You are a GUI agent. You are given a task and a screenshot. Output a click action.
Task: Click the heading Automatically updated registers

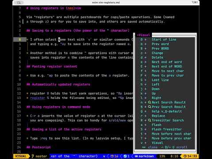tap(58, 84)
